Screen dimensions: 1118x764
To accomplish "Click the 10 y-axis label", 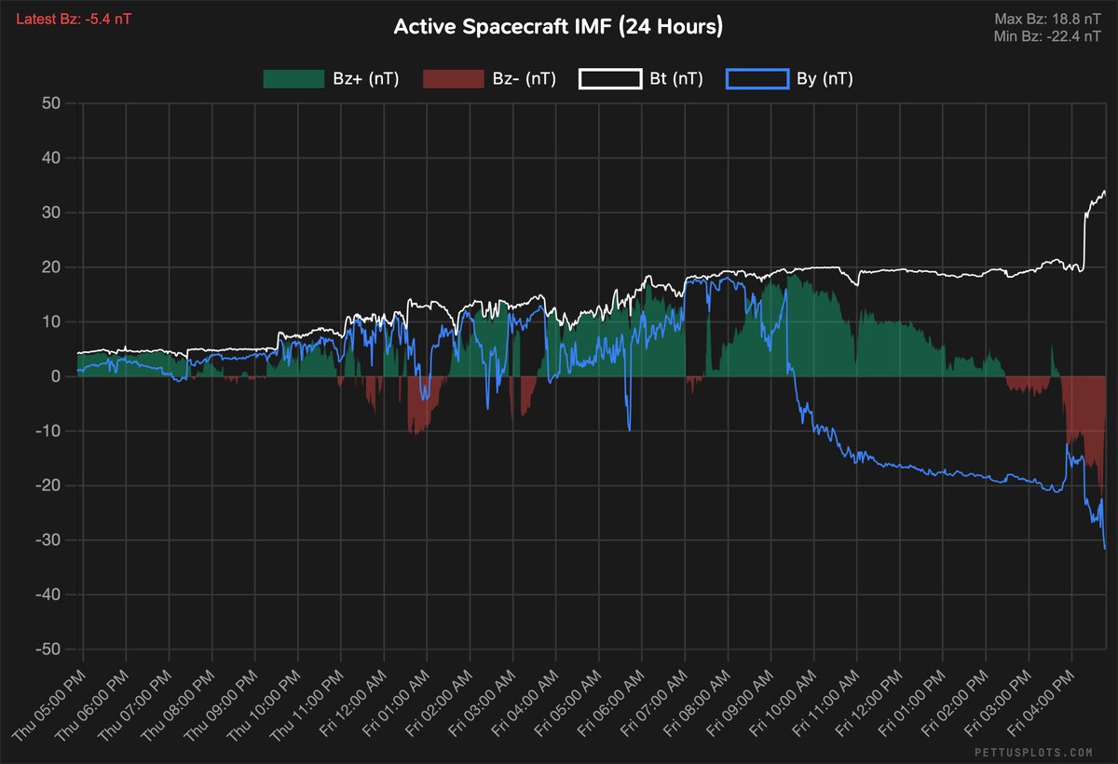I will [51, 321].
